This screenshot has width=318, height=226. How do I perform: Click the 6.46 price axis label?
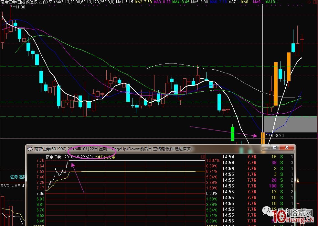tap(40, 221)
